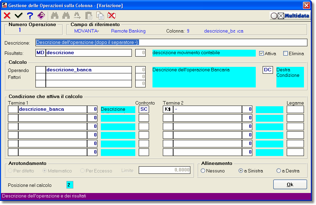Click the MDVANTA- reference text

[x=86, y=31]
